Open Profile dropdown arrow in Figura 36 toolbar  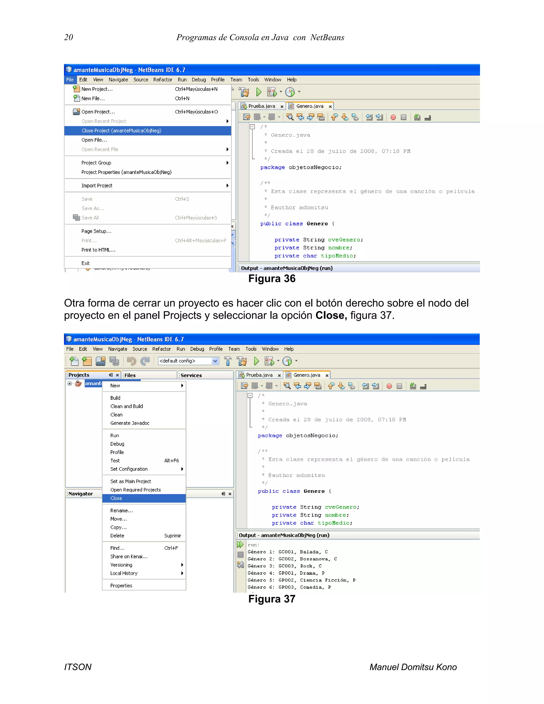pos(299,92)
